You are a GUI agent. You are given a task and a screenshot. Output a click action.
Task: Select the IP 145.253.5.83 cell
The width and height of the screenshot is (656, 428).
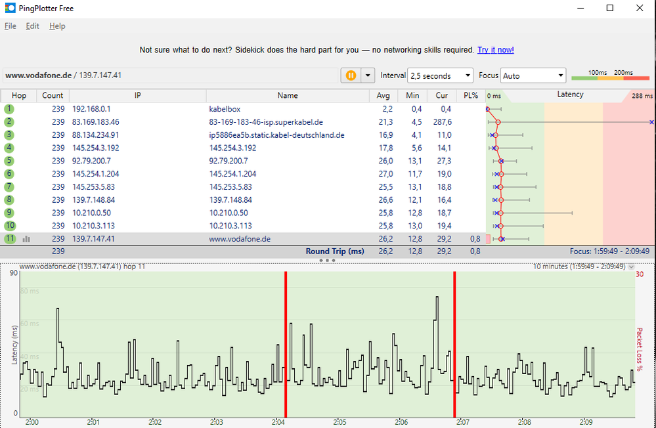pos(93,186)
